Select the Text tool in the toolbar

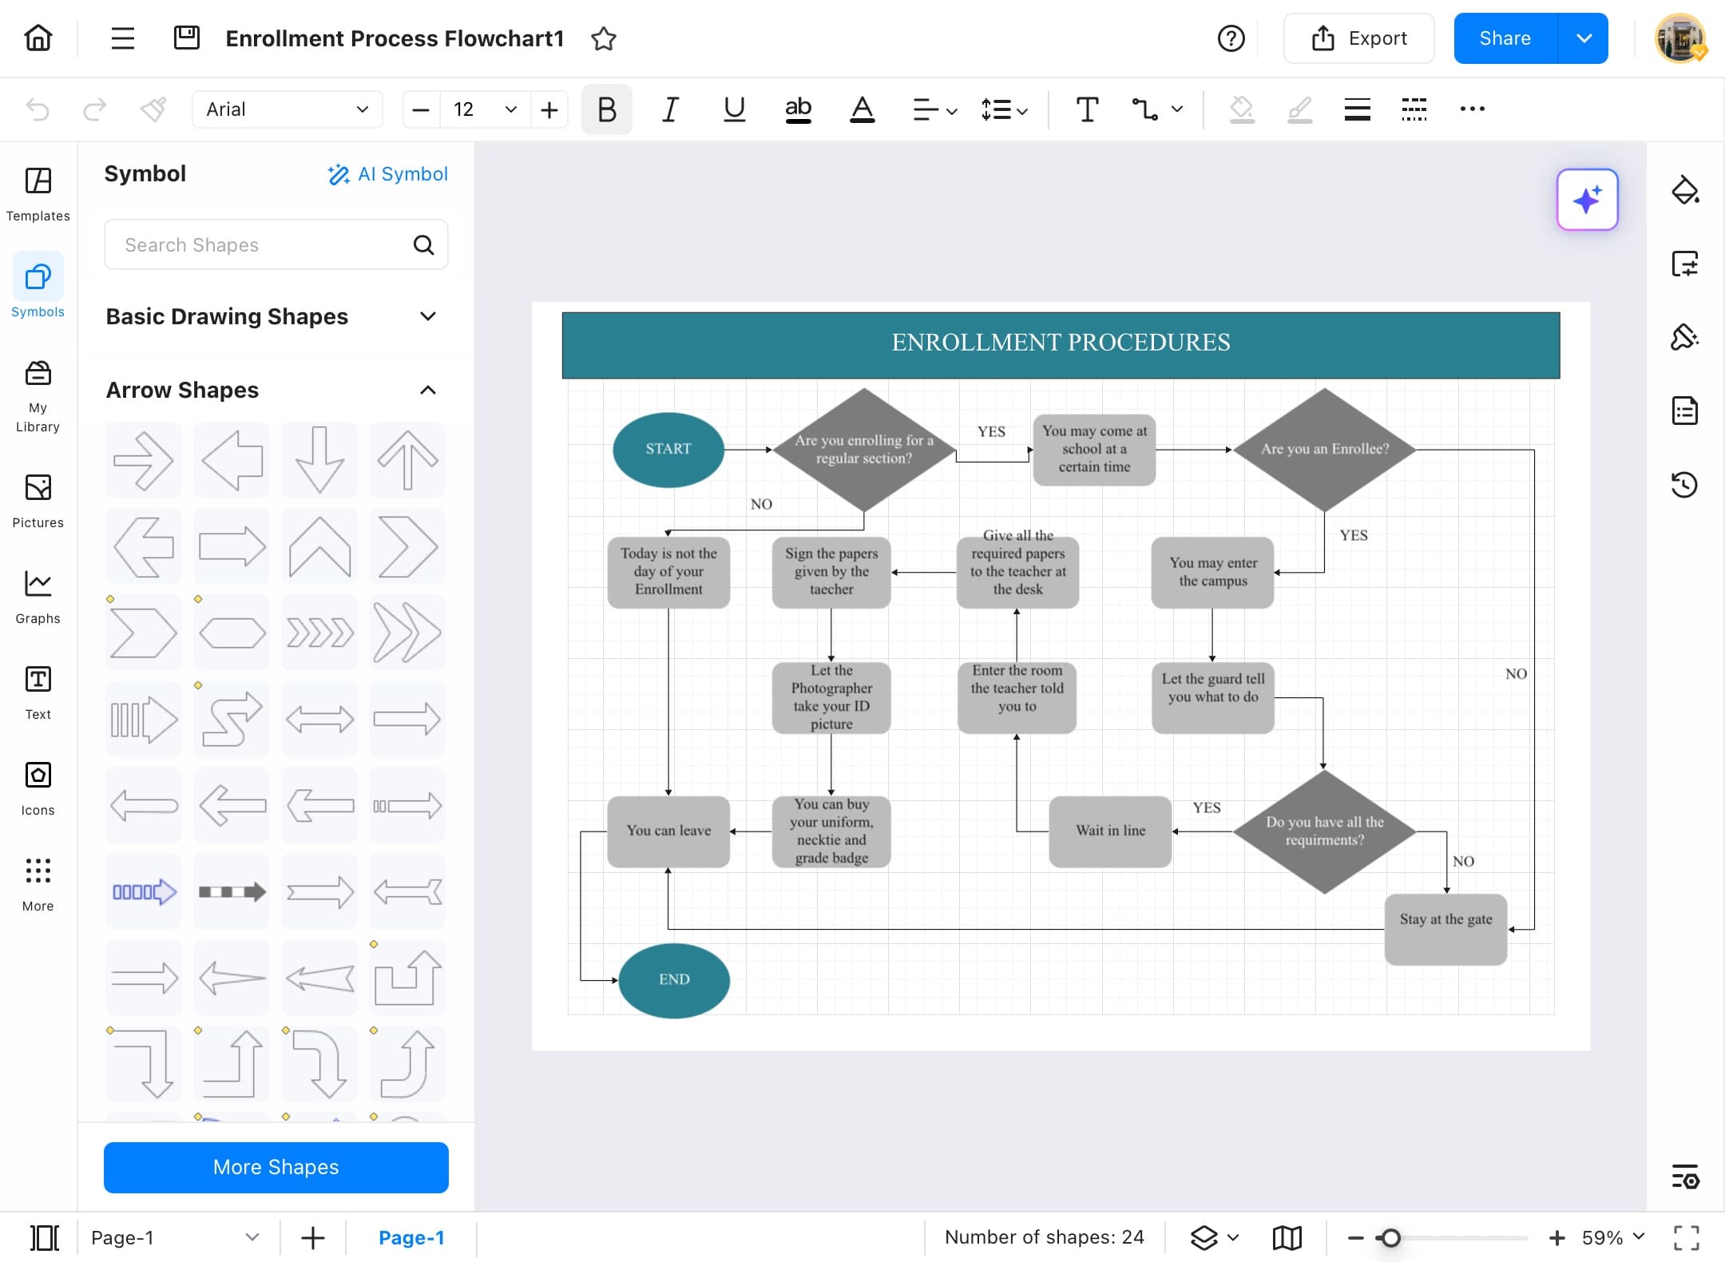(x=1087, y=109)
